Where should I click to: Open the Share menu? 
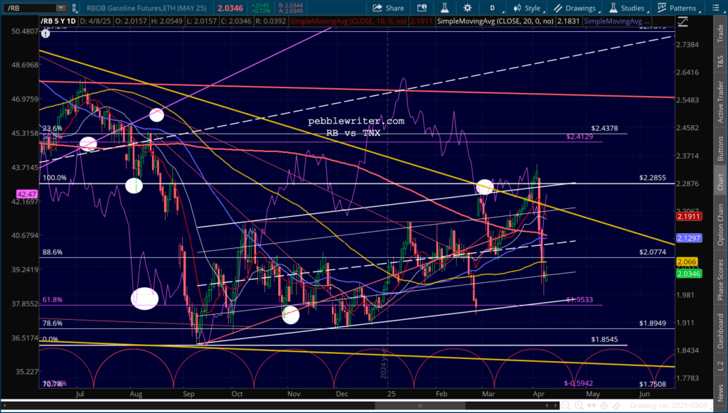(x=388, y=8)
